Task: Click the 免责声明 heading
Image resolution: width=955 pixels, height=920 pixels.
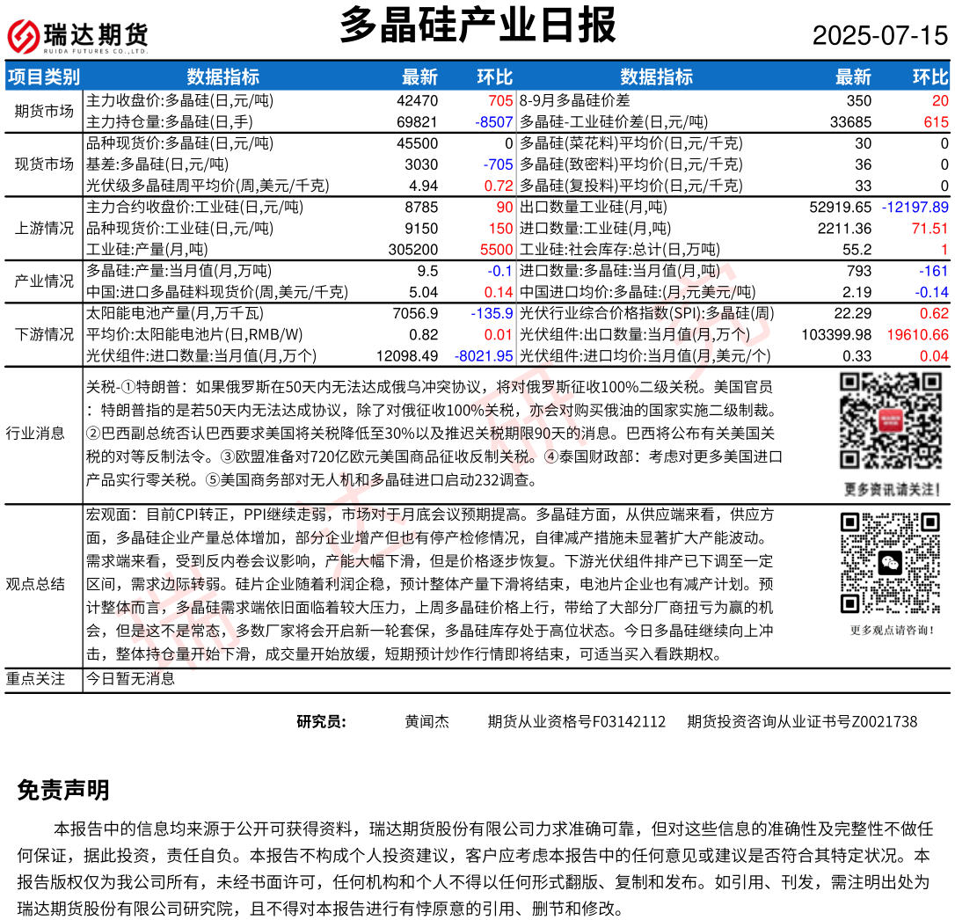Action: point(63,790)
